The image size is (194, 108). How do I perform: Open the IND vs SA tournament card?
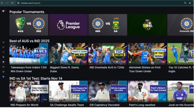108,25
